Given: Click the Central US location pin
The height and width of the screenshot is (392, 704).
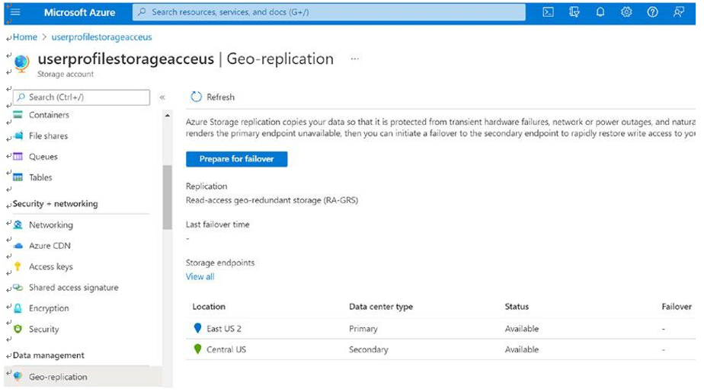Looking at the screenshot, I should [197, 349].
